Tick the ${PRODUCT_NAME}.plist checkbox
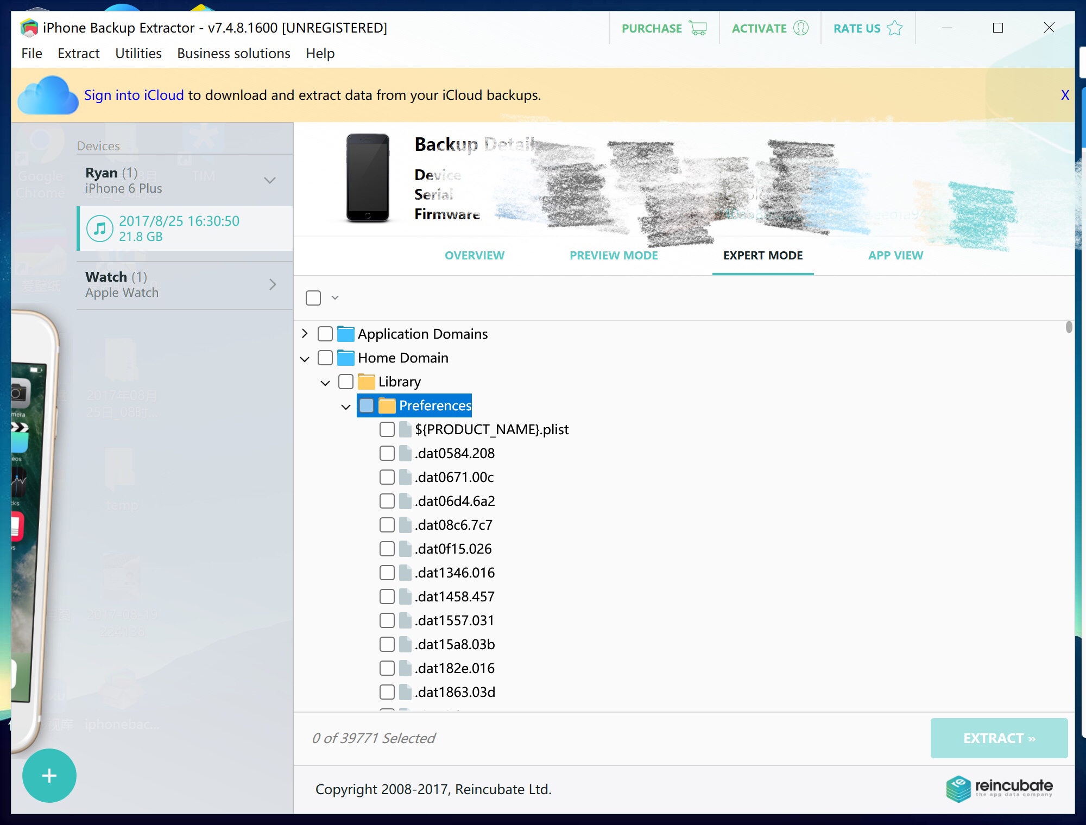 point(387,429)
